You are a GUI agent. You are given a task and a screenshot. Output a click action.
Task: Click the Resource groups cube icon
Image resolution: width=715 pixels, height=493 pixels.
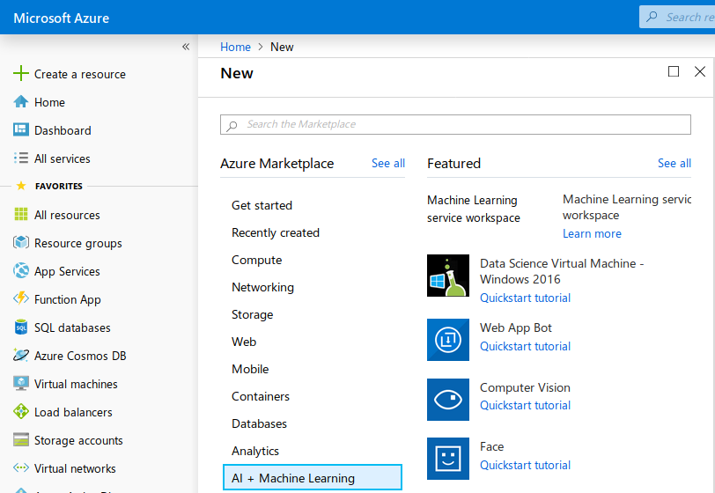(x=21, y=242)
